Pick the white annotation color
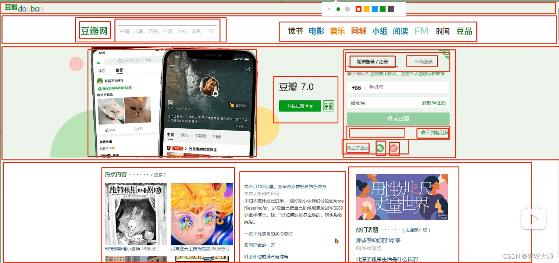 (x=399, y=9)
